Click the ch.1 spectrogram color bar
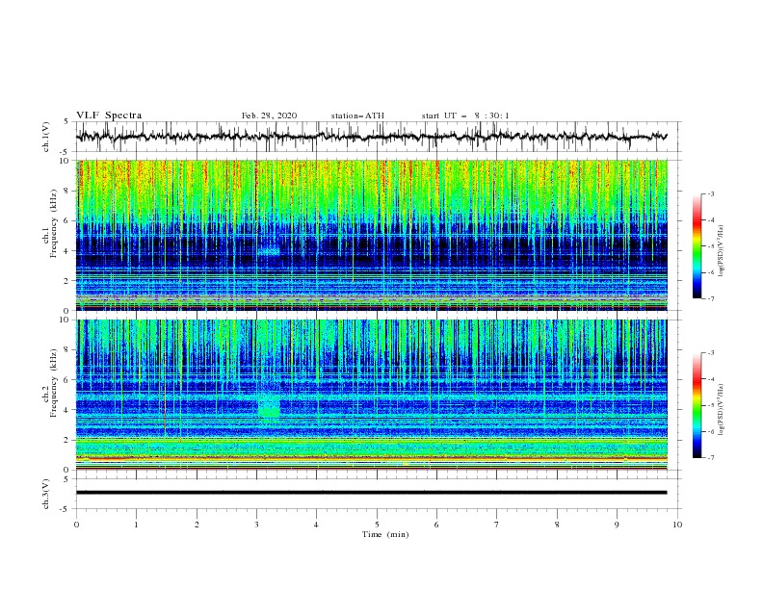The image size is (763, 589). pos(697,246)
